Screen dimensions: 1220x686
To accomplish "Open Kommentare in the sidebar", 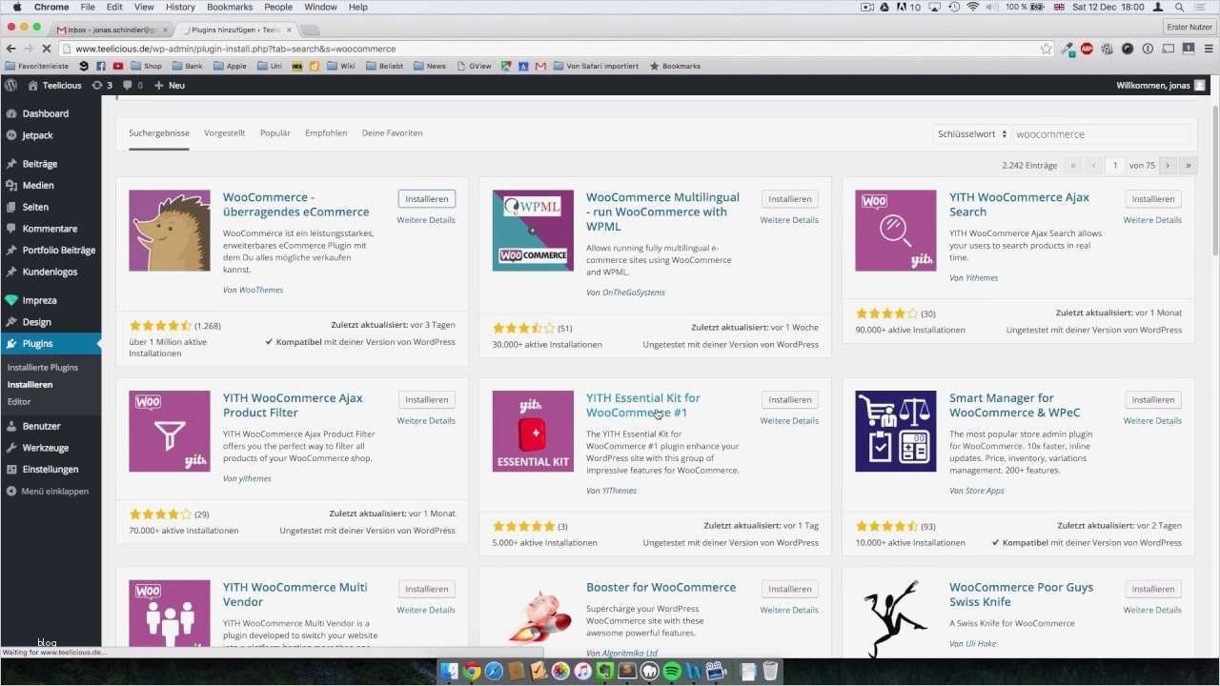I will coord(51,229).
